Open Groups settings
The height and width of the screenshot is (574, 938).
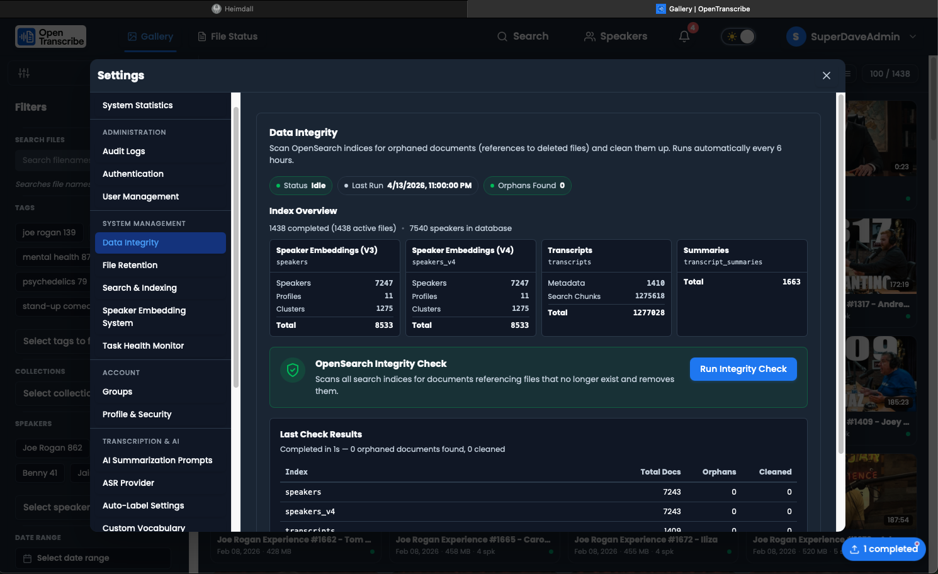161,392
